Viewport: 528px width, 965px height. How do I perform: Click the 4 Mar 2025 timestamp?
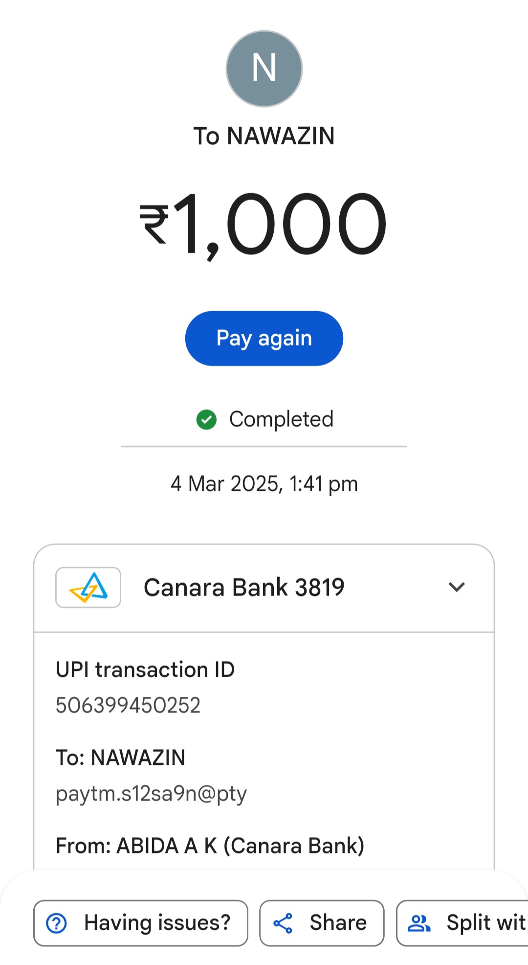[x=264, y=484]
